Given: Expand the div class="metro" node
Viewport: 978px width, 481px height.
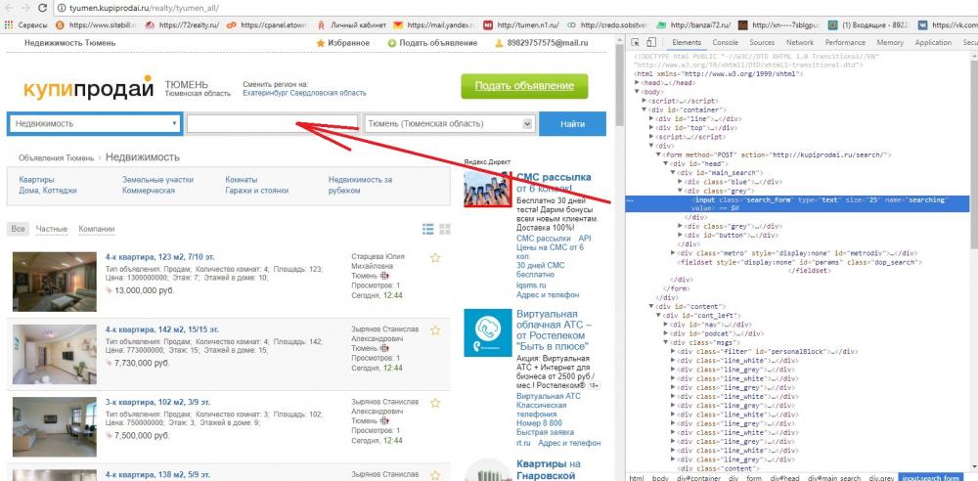Looking at the screenshot, I should [673, 253].
